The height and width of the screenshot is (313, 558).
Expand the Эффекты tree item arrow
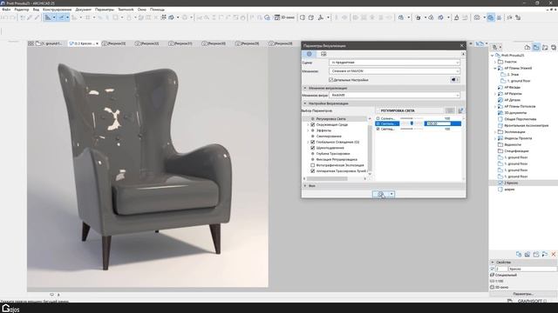click(308, 130)
